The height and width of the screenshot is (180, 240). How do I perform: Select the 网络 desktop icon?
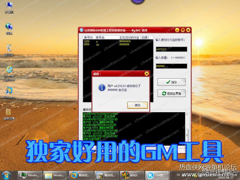pyautogui.click(x=9, y=28)
